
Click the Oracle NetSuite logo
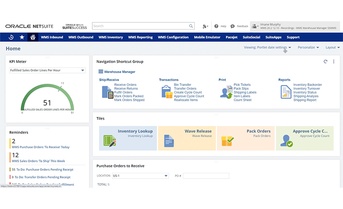coord(29,26)
